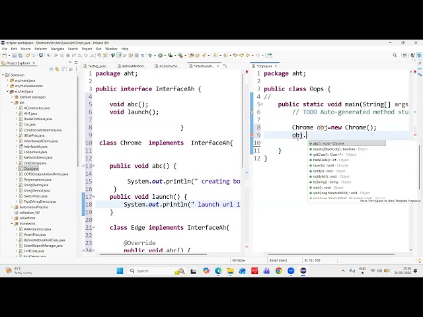This screenshot has height=317, width=423.
Task: Minimize the Project Explorer panel
Action: pyautogui.click(x=70, y=63)
